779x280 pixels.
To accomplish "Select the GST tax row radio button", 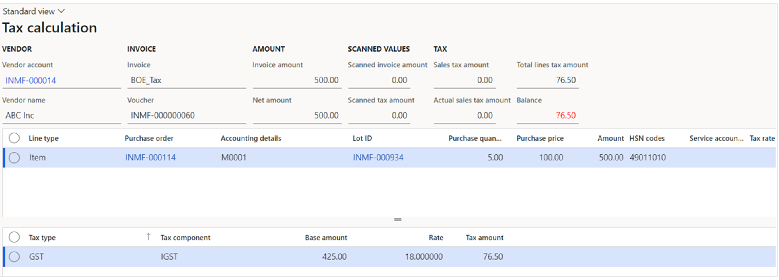I will 14,257.
